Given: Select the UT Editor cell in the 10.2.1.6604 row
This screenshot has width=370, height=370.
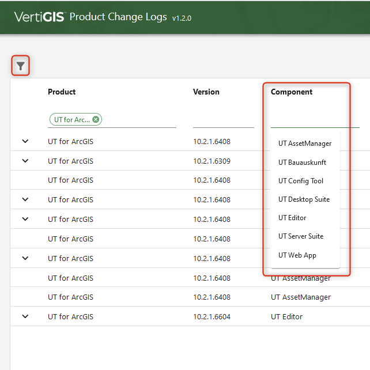Looking at the screenshot, I should (286, 316).
